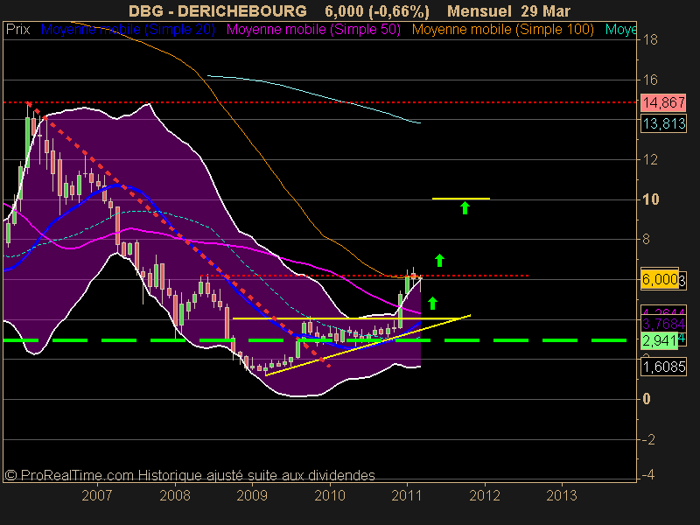This screenshot has height=525, width=700.
Task: Click the green level label 2,941
Action: 659,341
